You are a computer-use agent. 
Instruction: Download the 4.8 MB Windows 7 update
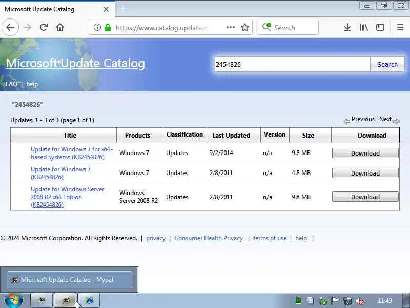(365, 173)
